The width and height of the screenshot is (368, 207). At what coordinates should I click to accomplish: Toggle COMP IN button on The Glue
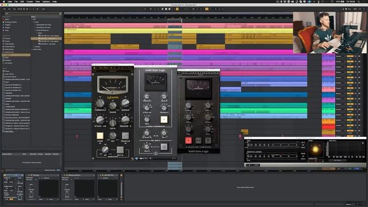(x=100, y=136)
